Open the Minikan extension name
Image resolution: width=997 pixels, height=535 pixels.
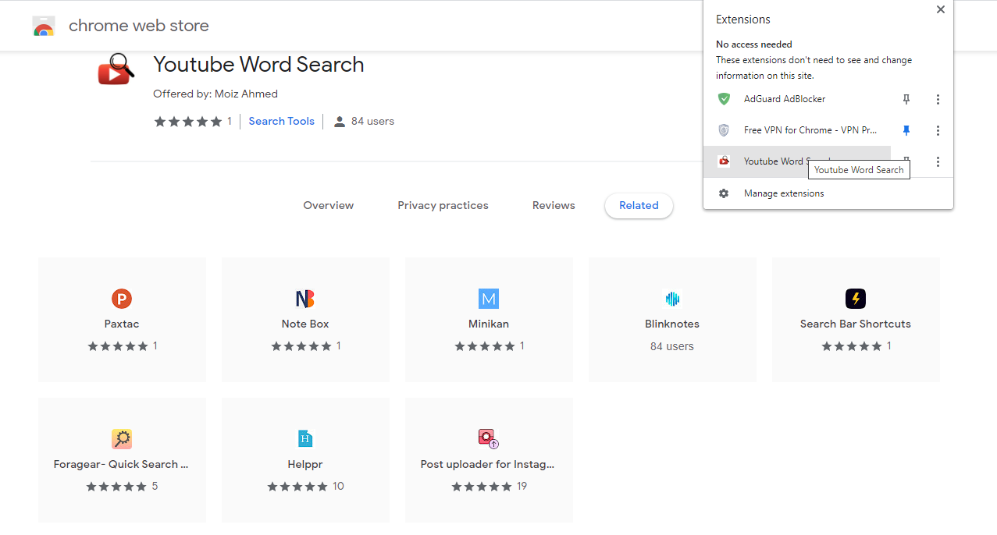[489, 324]
